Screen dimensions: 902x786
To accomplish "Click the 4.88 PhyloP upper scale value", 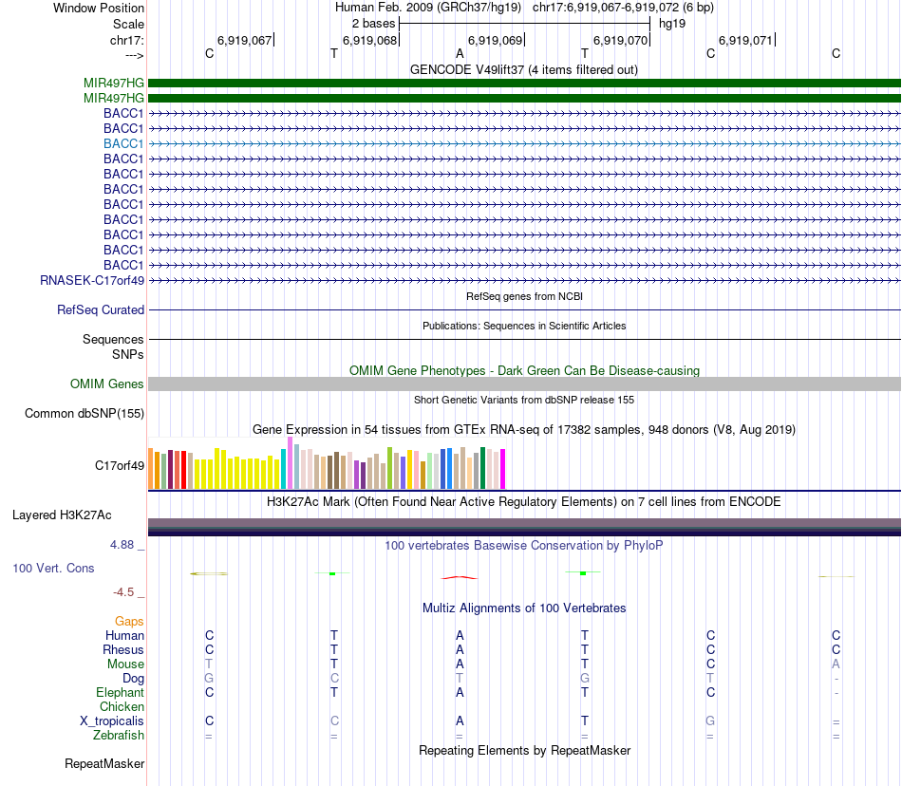I will pyautogui.click(x=122, y=545).
